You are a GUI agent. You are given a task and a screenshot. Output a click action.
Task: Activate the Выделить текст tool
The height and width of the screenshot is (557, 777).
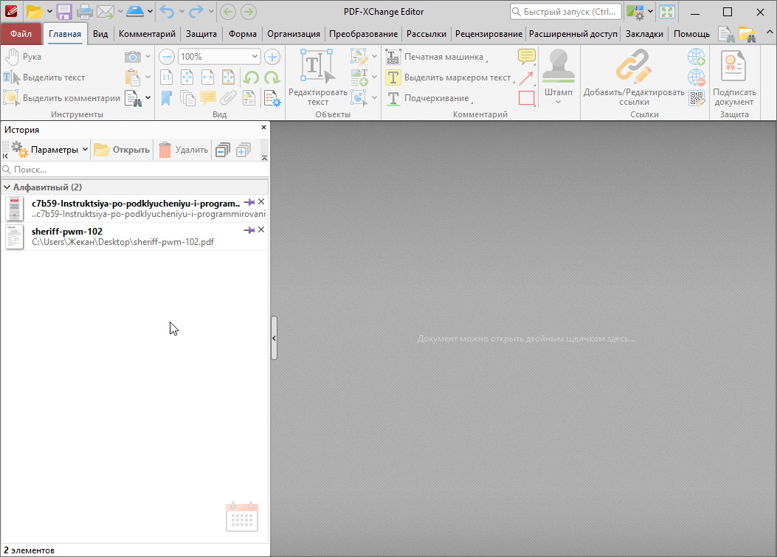pyautogui.click(x=44, y=77)
